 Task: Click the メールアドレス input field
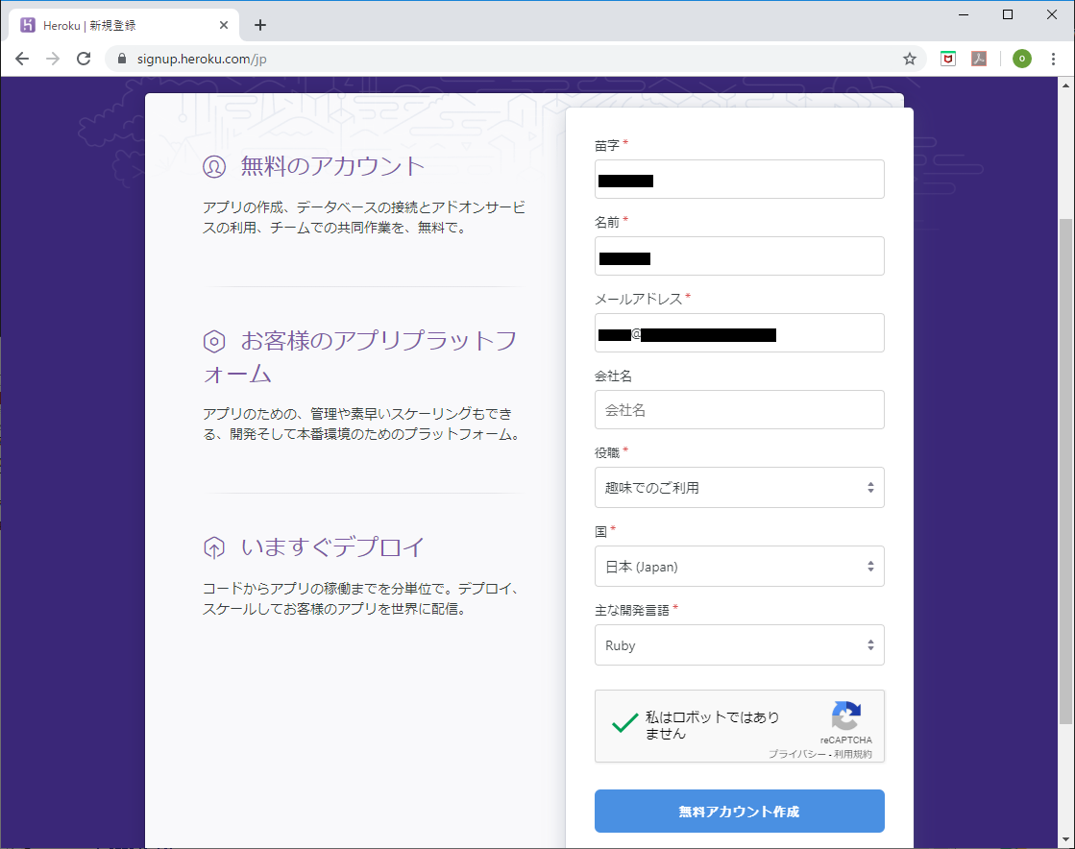(739, 333)
